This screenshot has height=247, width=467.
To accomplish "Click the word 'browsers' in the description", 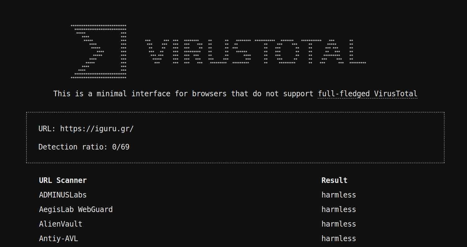I will point(209,93).
